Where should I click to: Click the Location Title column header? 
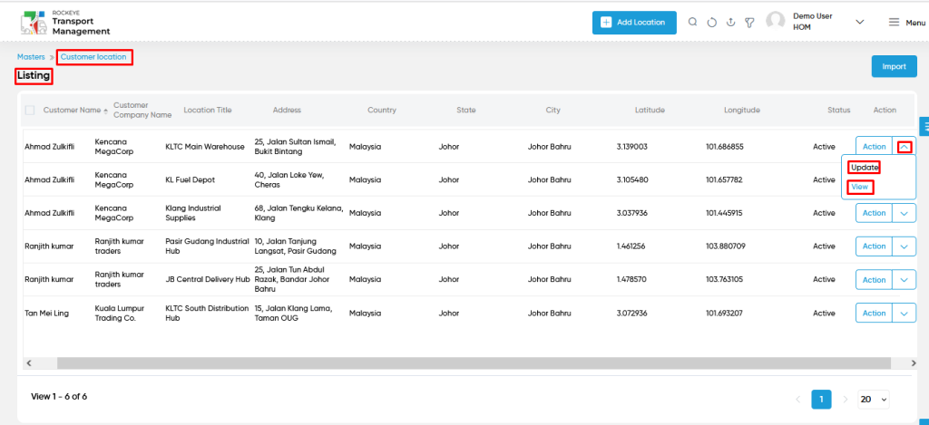click(208, 110)
